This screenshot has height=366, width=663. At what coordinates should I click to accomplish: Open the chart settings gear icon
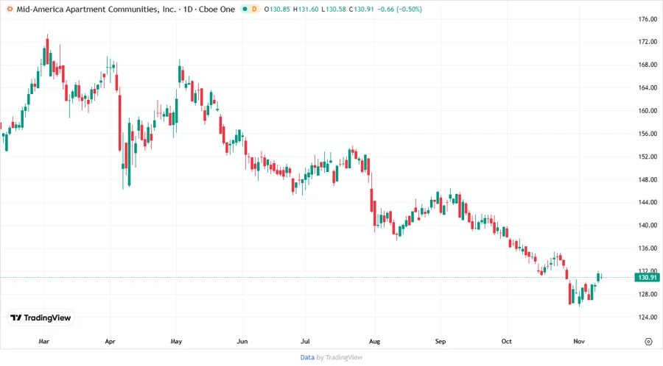click(648, 342)
